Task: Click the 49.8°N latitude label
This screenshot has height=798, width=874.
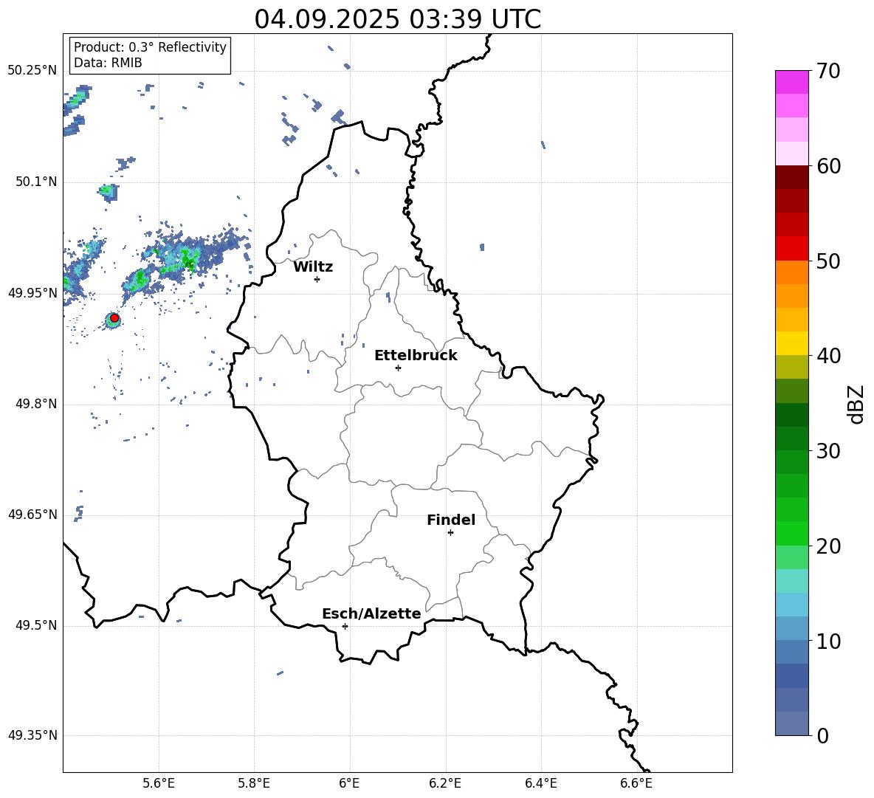Action: coord(36,404)
